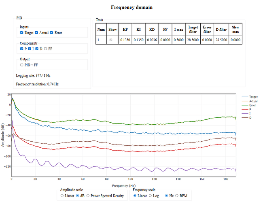Select Linear frequency scale
Screen dimensions: 263x202
coord(135,196)
